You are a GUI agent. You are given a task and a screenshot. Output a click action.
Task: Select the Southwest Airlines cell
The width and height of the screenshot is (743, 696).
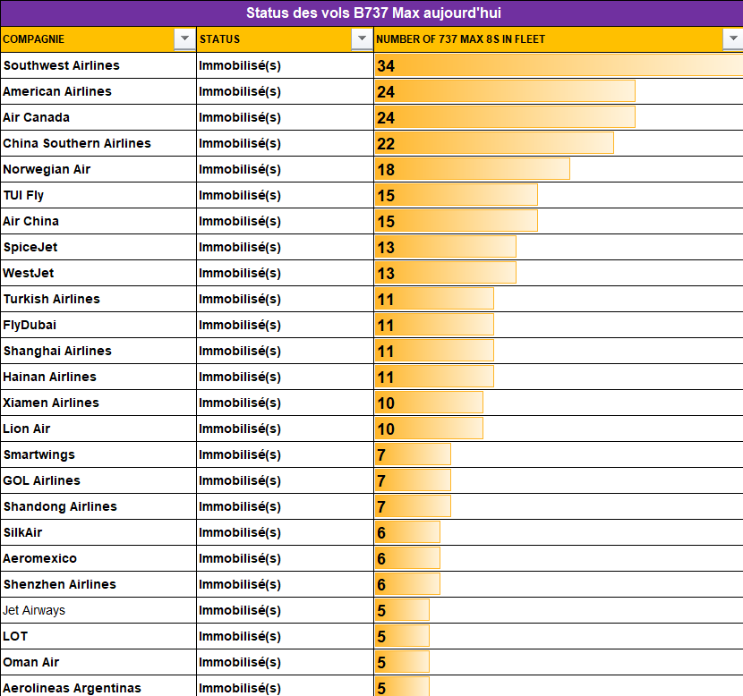[98, 65]
